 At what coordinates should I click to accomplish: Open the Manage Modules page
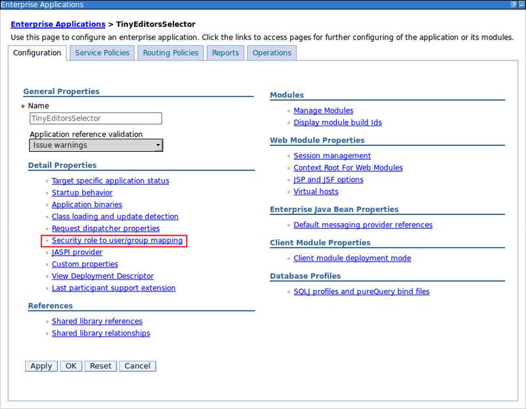tap(323, 110)
